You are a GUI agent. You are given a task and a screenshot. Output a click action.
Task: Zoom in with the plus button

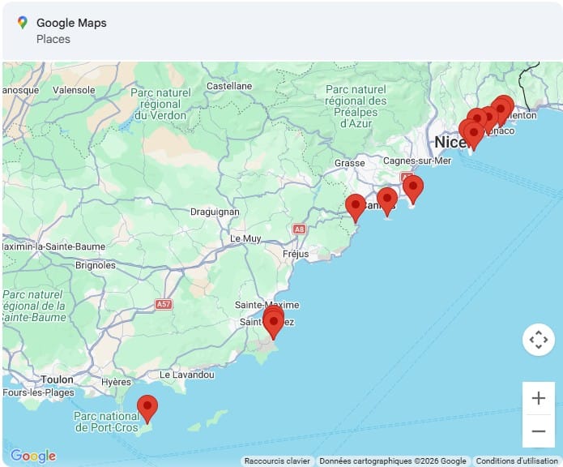(x=538, y=398)
